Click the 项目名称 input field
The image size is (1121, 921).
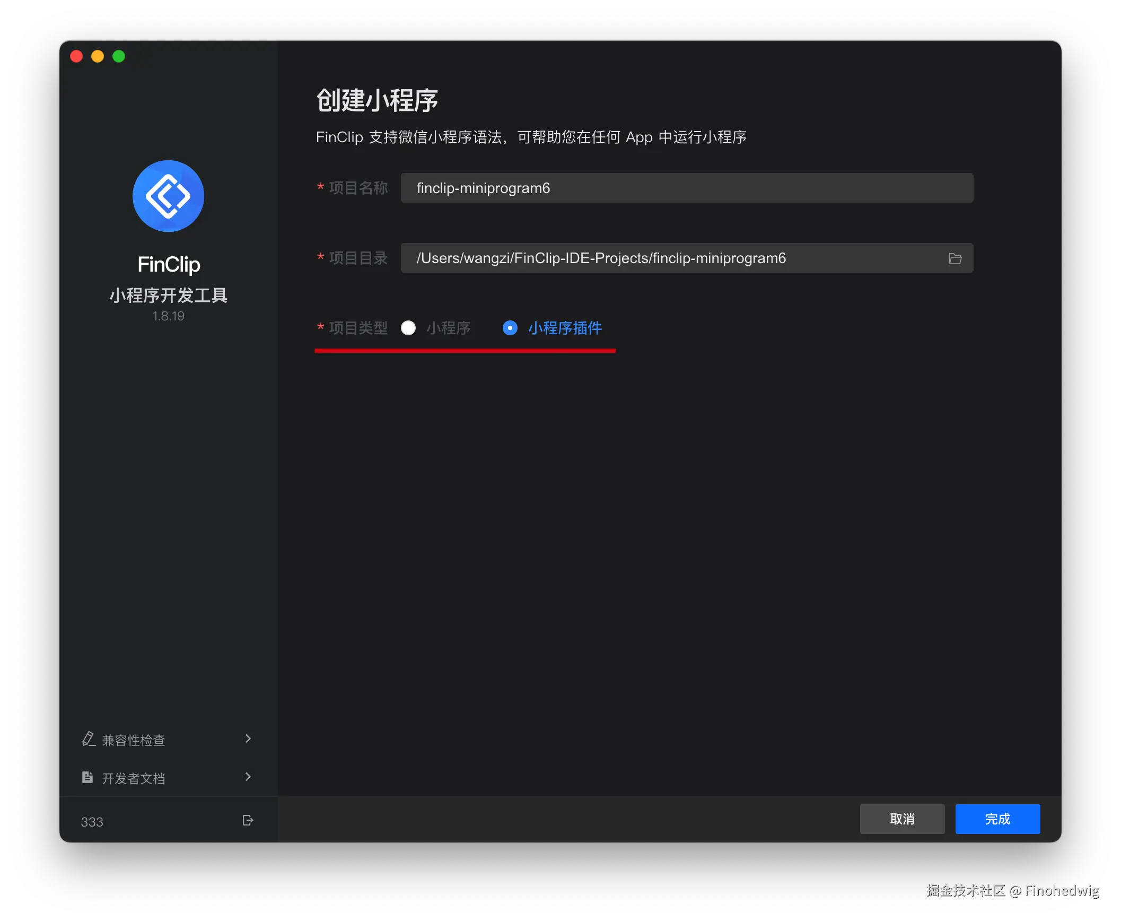pyautogui.click(x=686, y=188)
